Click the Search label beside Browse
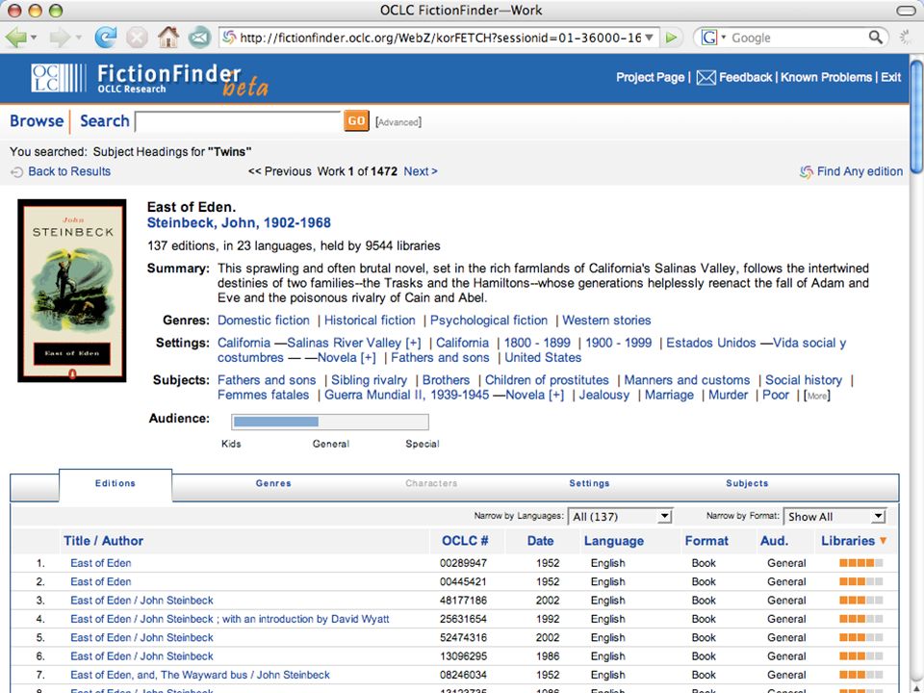 coord(104,121)
